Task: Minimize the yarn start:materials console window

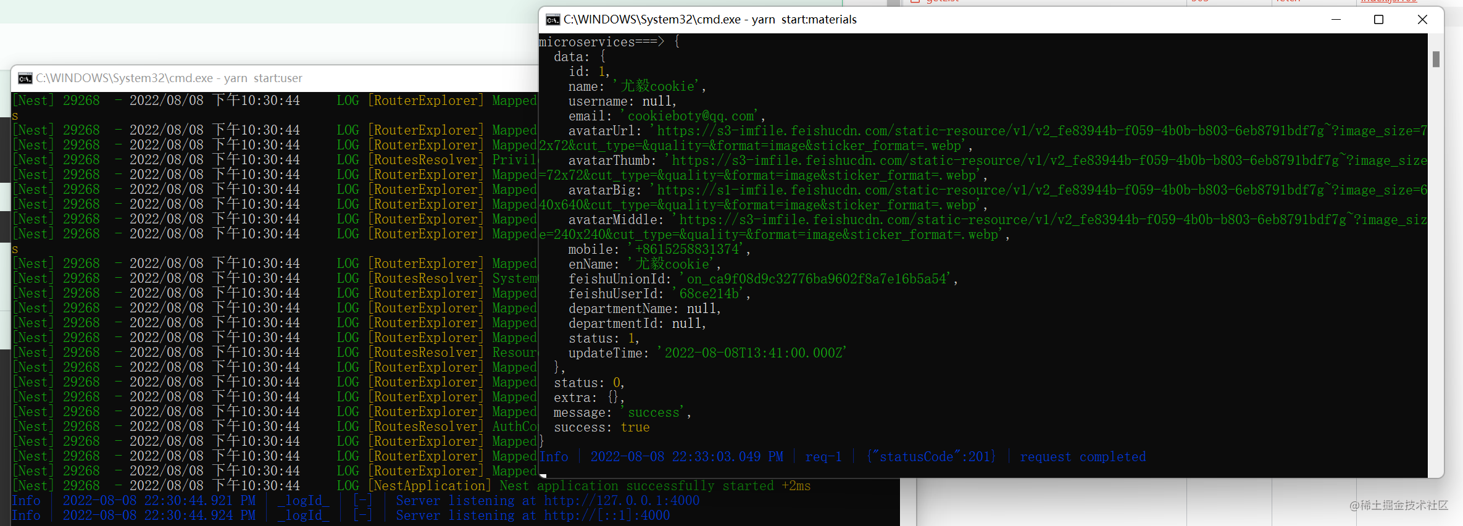Action: tap(1336, 20)
